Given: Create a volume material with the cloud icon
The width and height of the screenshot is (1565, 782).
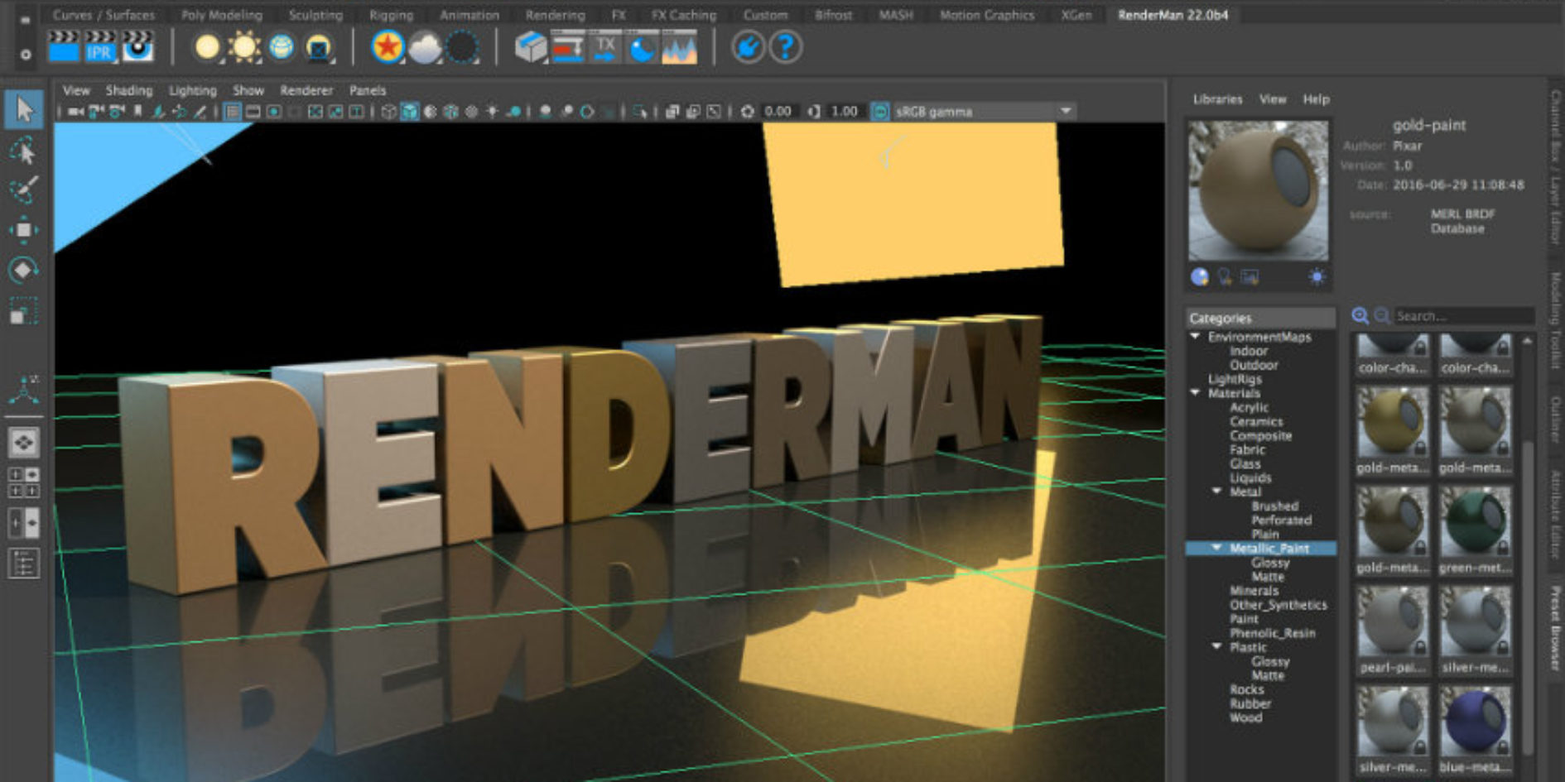Looking at the screenshot, I should click(425, 47).
